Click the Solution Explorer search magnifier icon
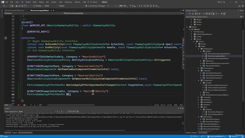The image size is (245, 138). (x=241, y=17)
